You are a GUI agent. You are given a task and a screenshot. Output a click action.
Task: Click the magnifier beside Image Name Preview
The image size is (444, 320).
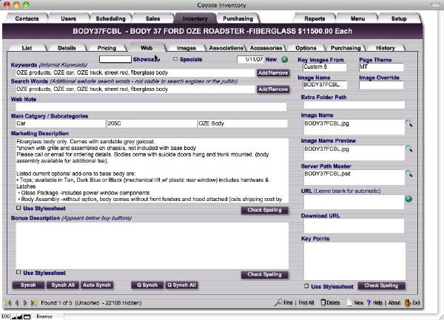pyautogui.click(x=408, y=149)
